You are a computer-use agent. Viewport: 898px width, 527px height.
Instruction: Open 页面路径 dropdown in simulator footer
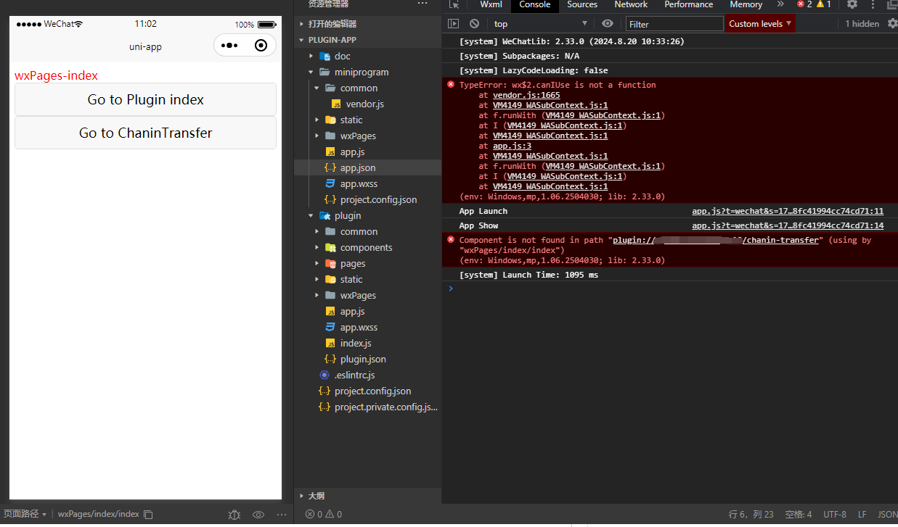[x=25, y=514]
